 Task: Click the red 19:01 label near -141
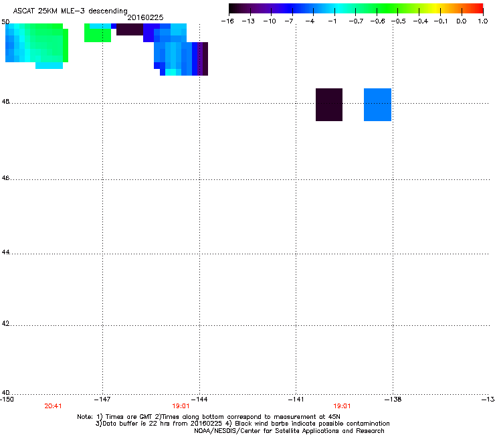point(342,406)
